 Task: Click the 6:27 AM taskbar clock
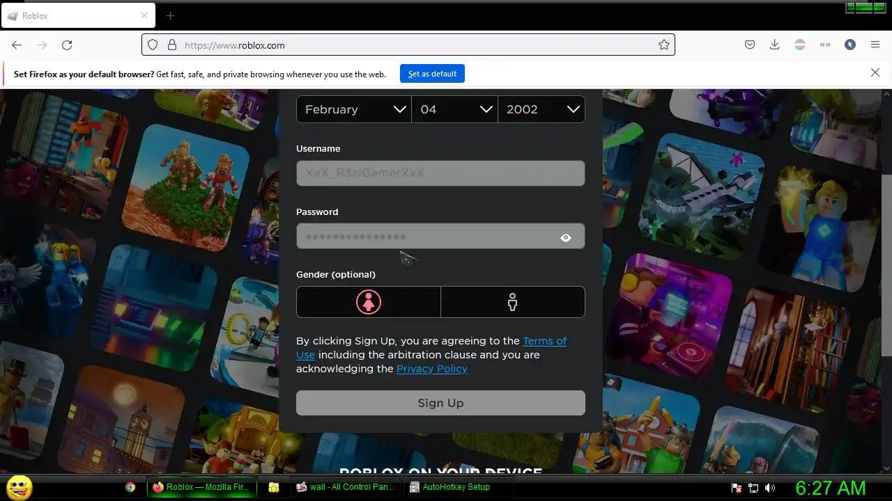click(831, 488)
